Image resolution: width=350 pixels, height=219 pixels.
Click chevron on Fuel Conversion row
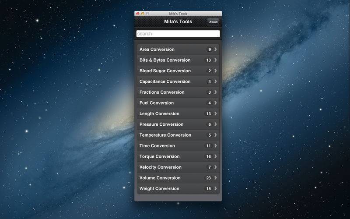pos(216,103)
